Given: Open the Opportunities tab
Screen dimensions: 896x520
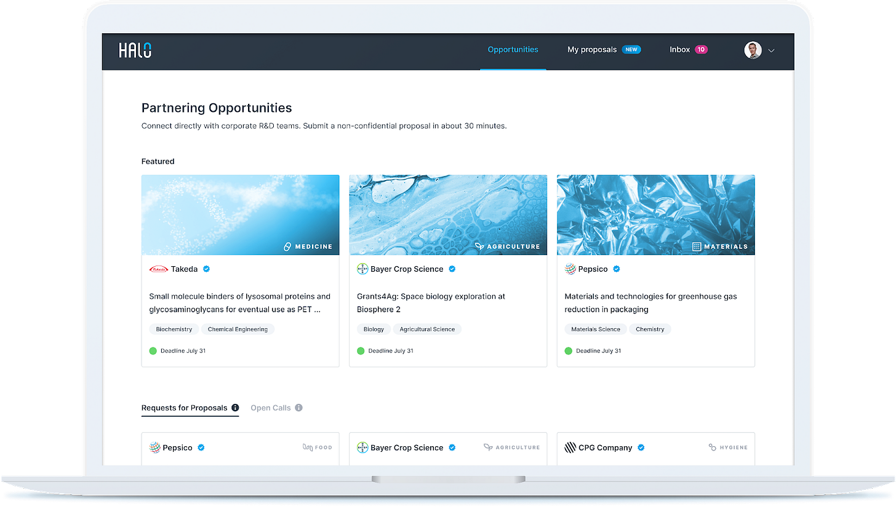Looking at the screenshot, I should [x=513, y=50].
